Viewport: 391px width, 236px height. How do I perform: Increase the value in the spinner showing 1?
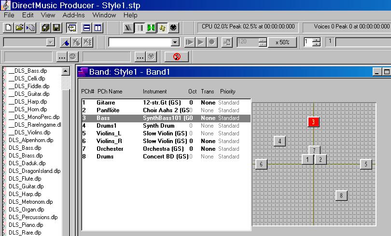tap(316, 40)
